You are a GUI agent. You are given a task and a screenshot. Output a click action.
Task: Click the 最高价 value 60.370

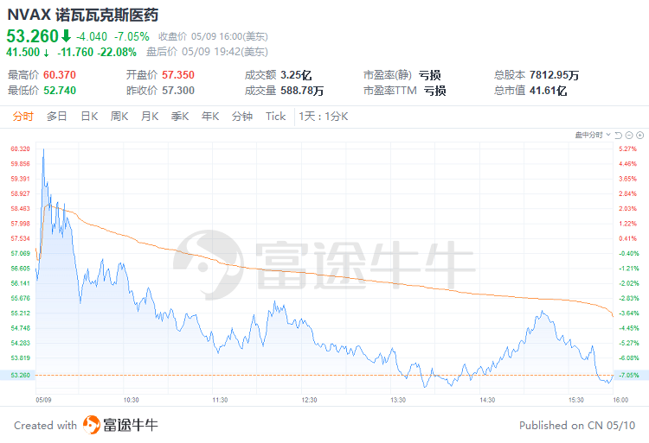click(60, 75)
